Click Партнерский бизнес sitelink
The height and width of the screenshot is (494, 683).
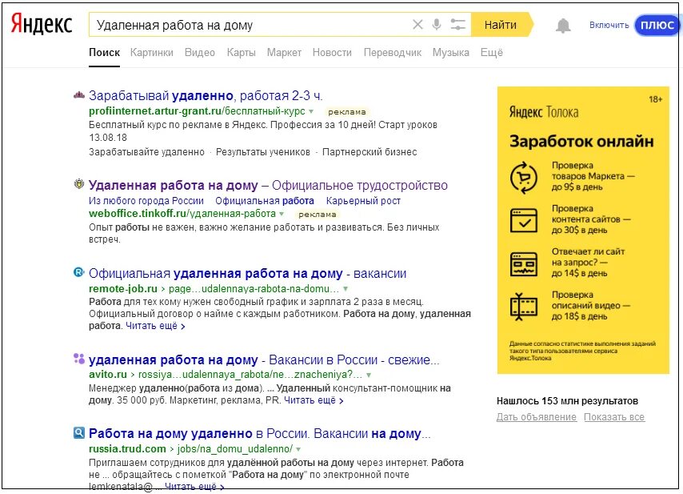click(369, 152)
